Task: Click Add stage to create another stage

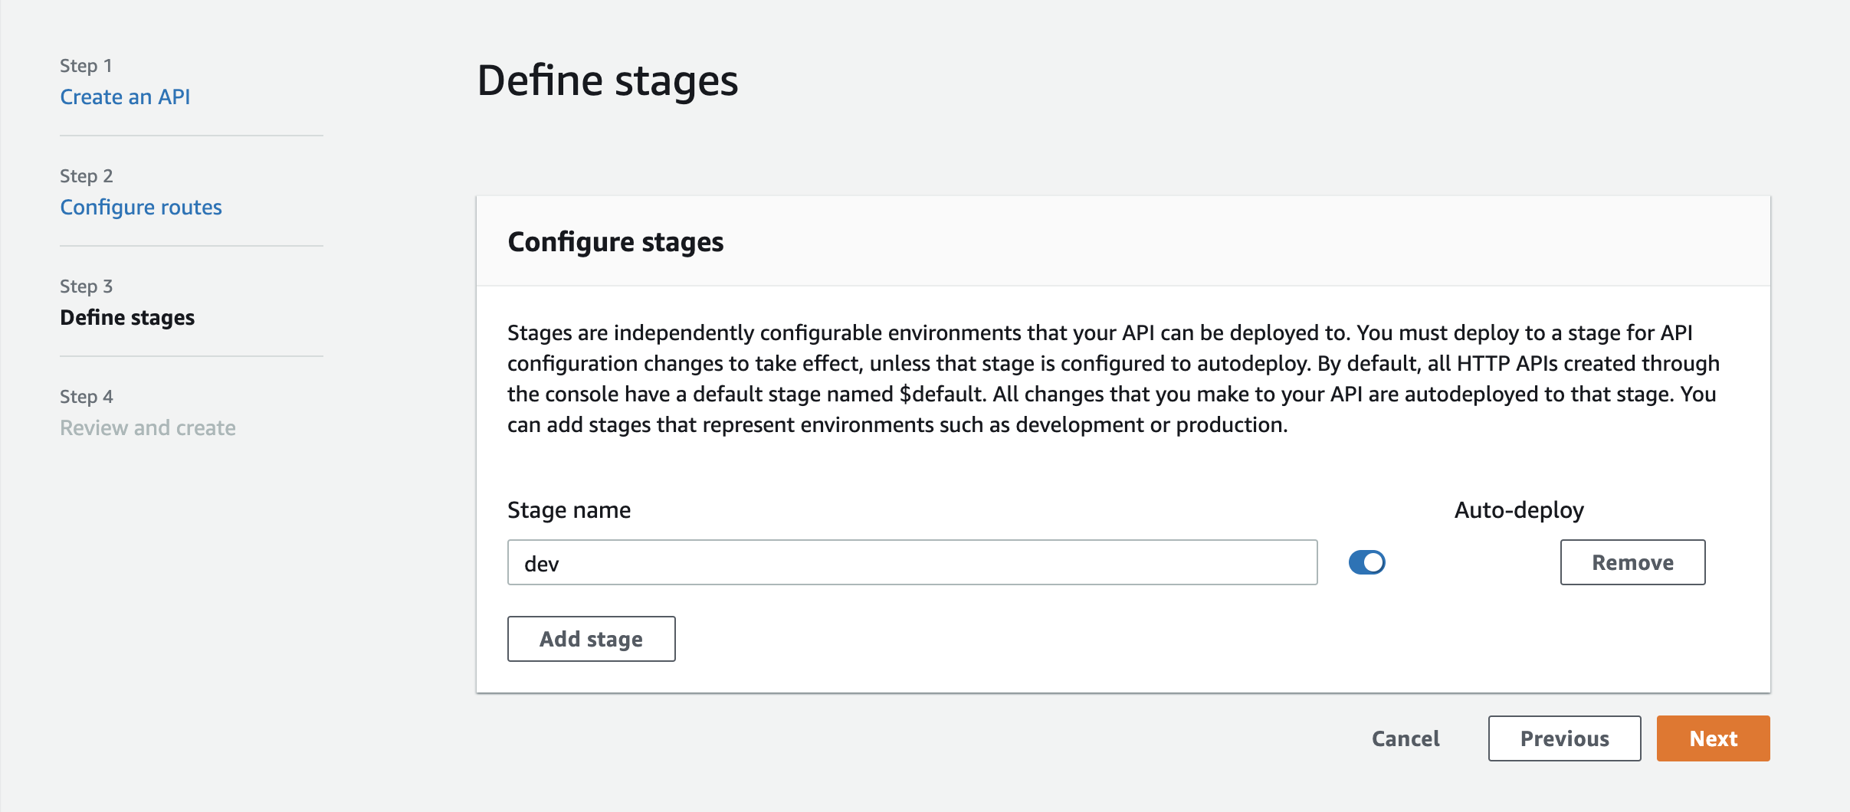Action: tap(591, 638)
